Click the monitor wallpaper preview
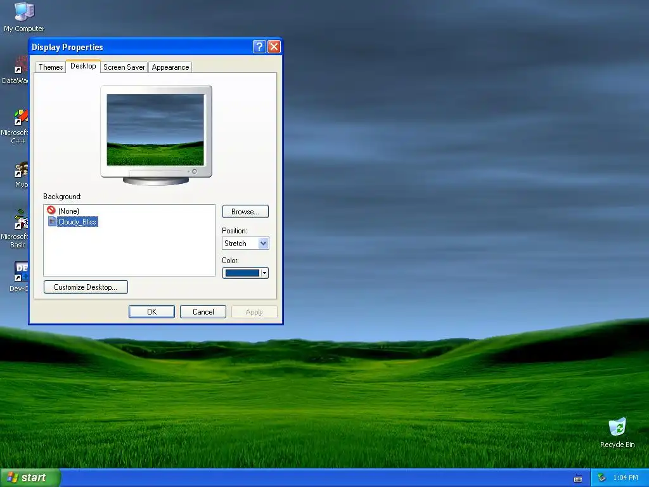The height and width of the screenshot is (487, 649). tap(155, 129)
